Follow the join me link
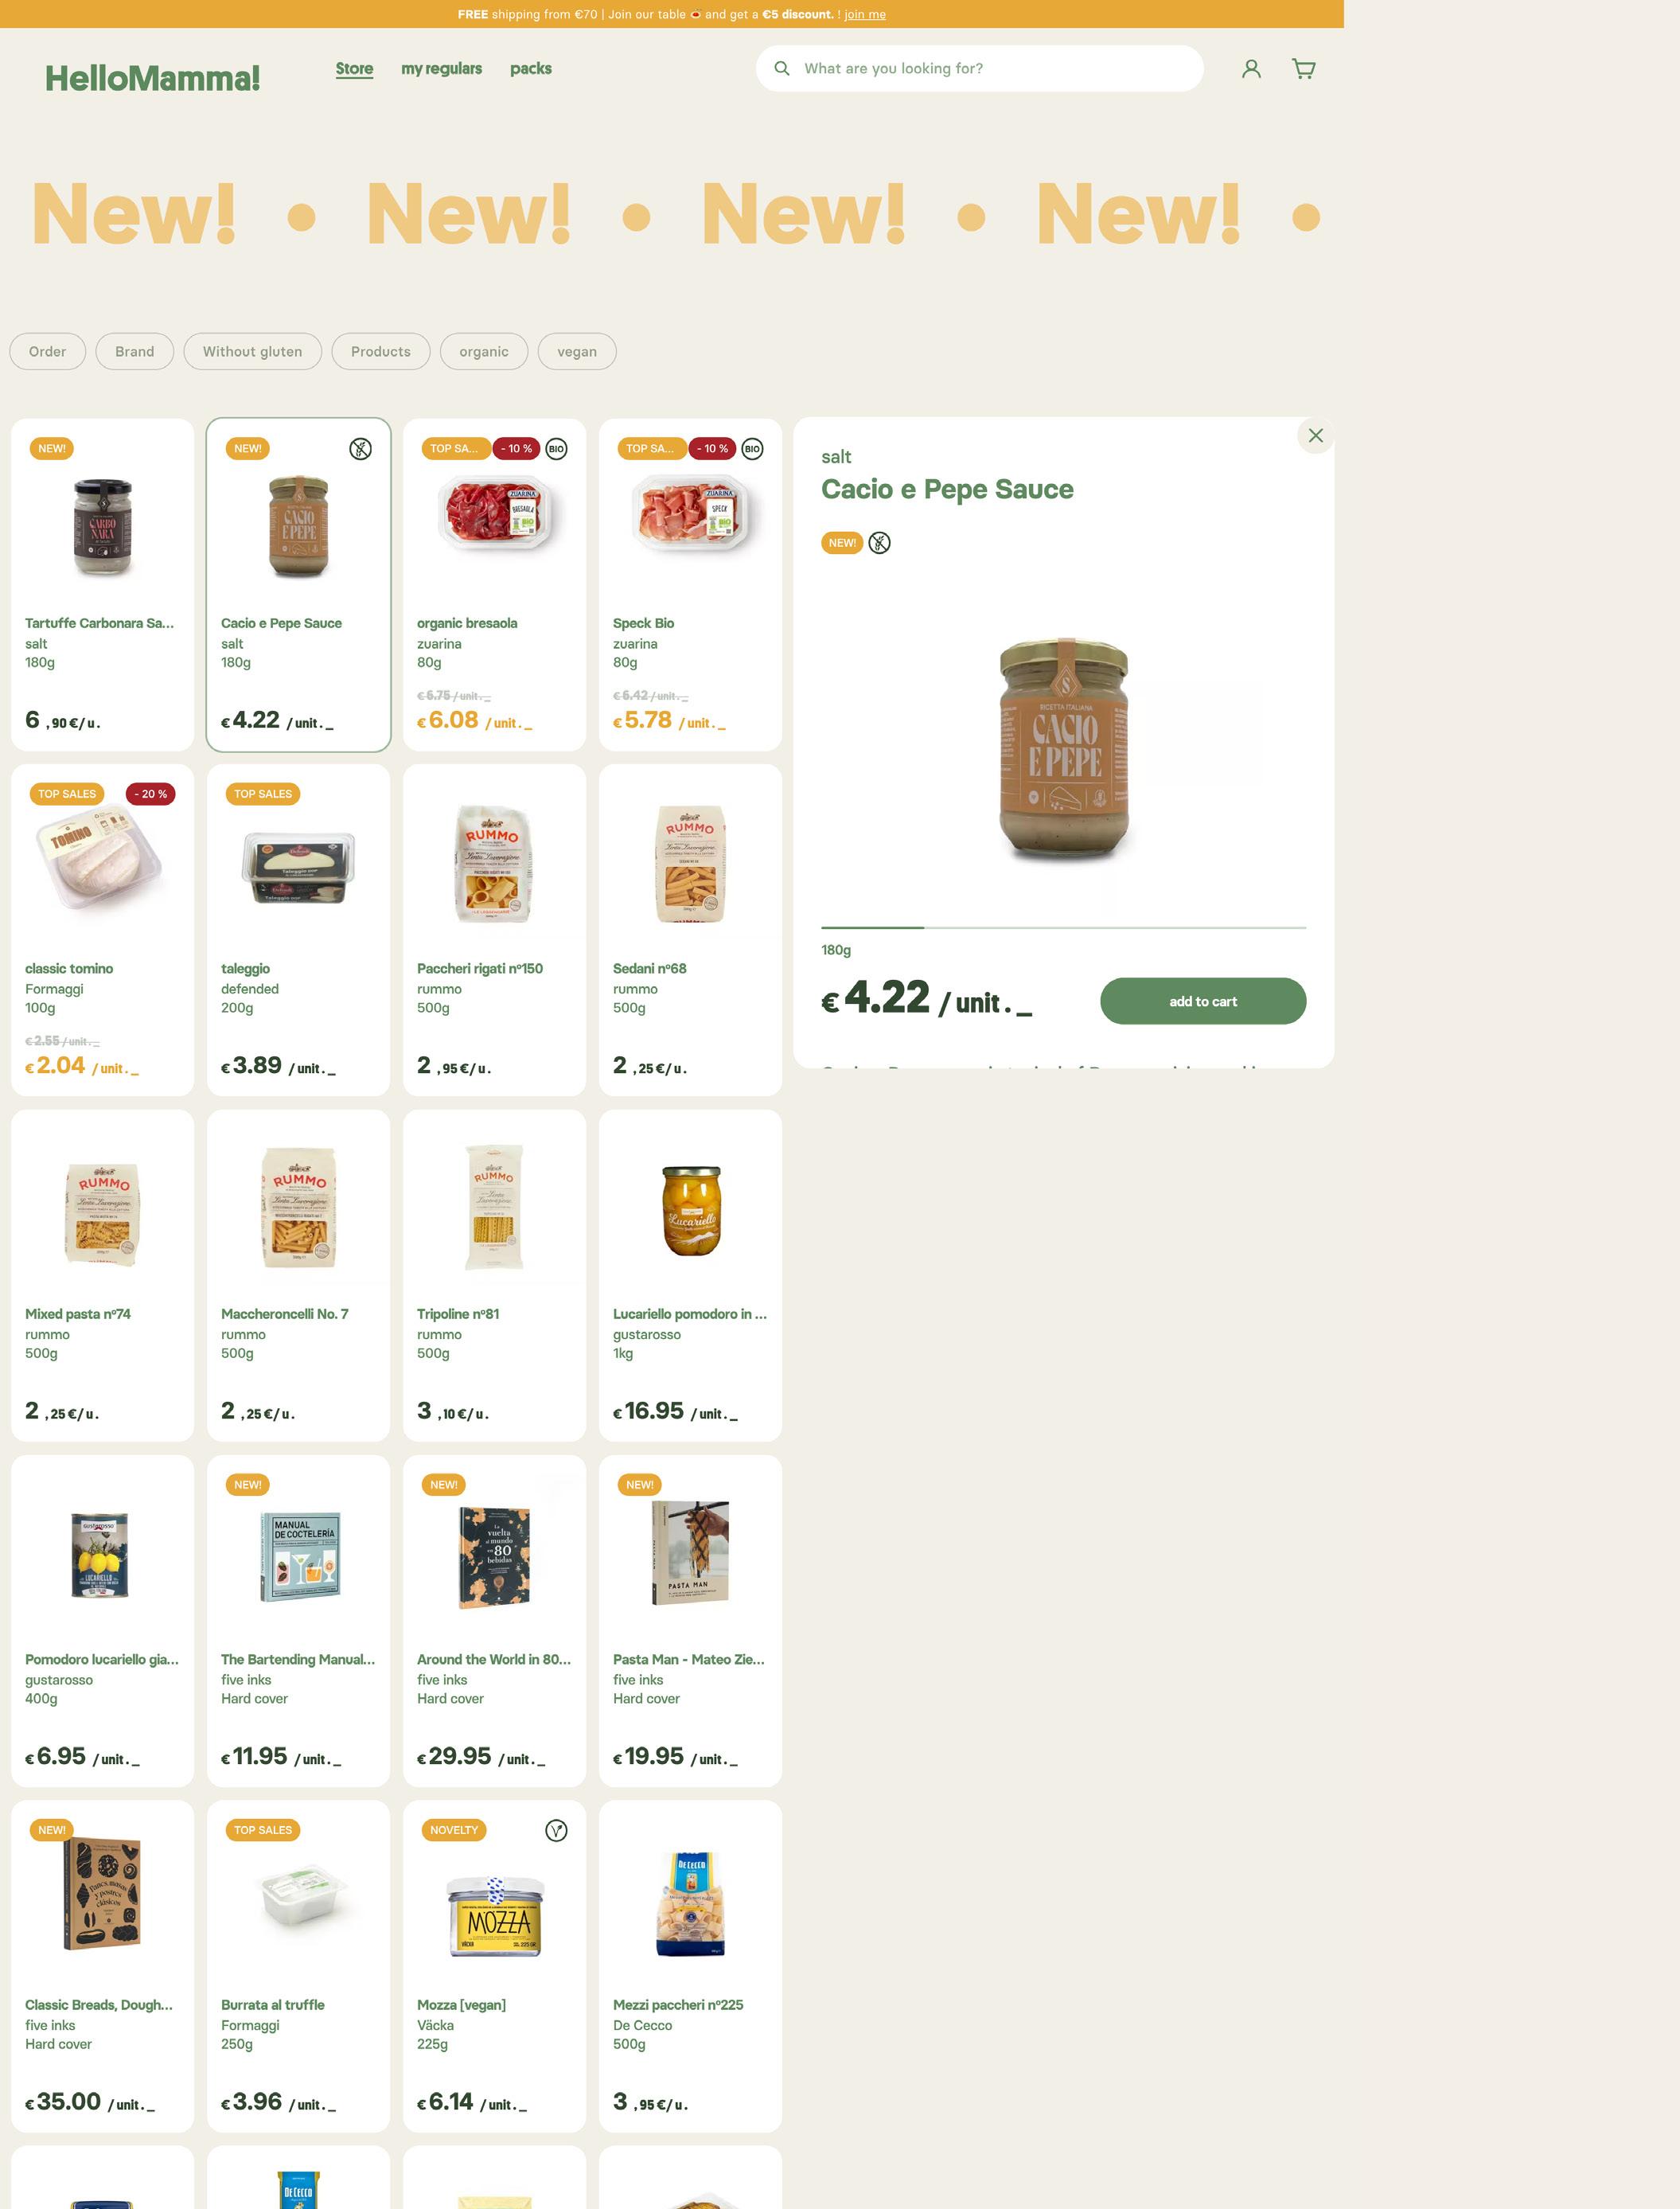Image resolution: width=1680 pixels, height=2209 pixels. (865, 14)
